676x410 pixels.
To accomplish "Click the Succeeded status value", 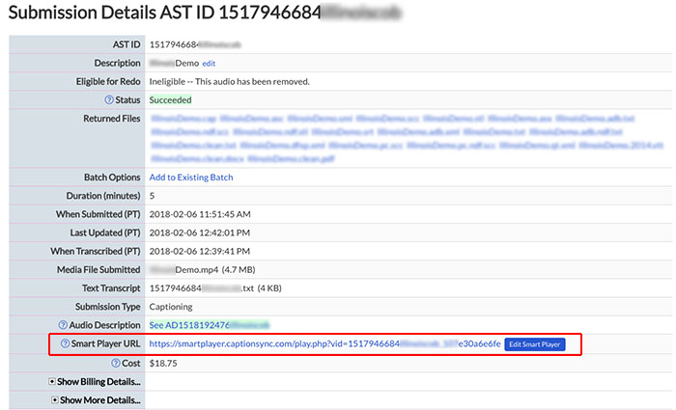I will tap(170, 99).
